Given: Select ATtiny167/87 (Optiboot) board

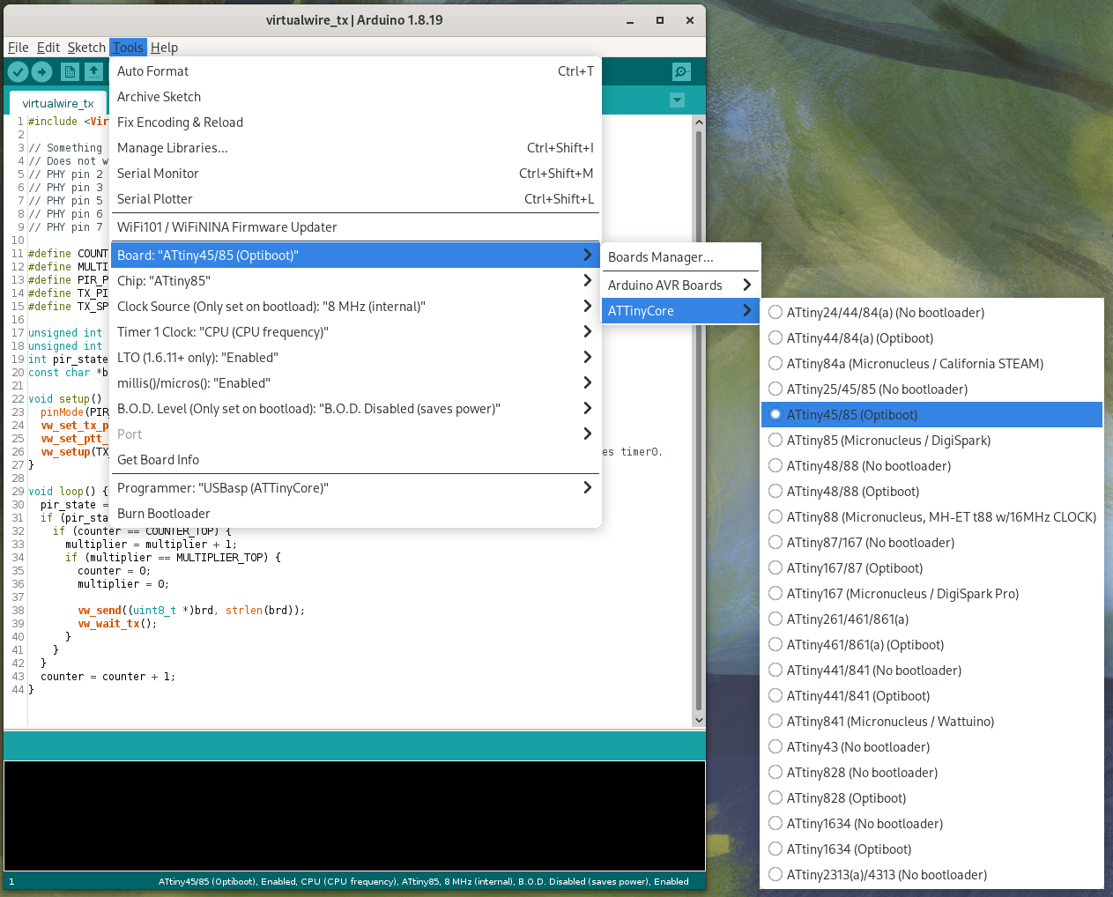Looking at the screenshot, I should [931, 568].
